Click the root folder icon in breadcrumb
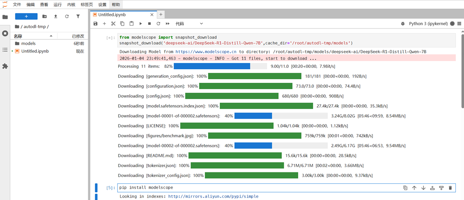Image resolution: width=464 pixels, height=200 pixels. 17,27
